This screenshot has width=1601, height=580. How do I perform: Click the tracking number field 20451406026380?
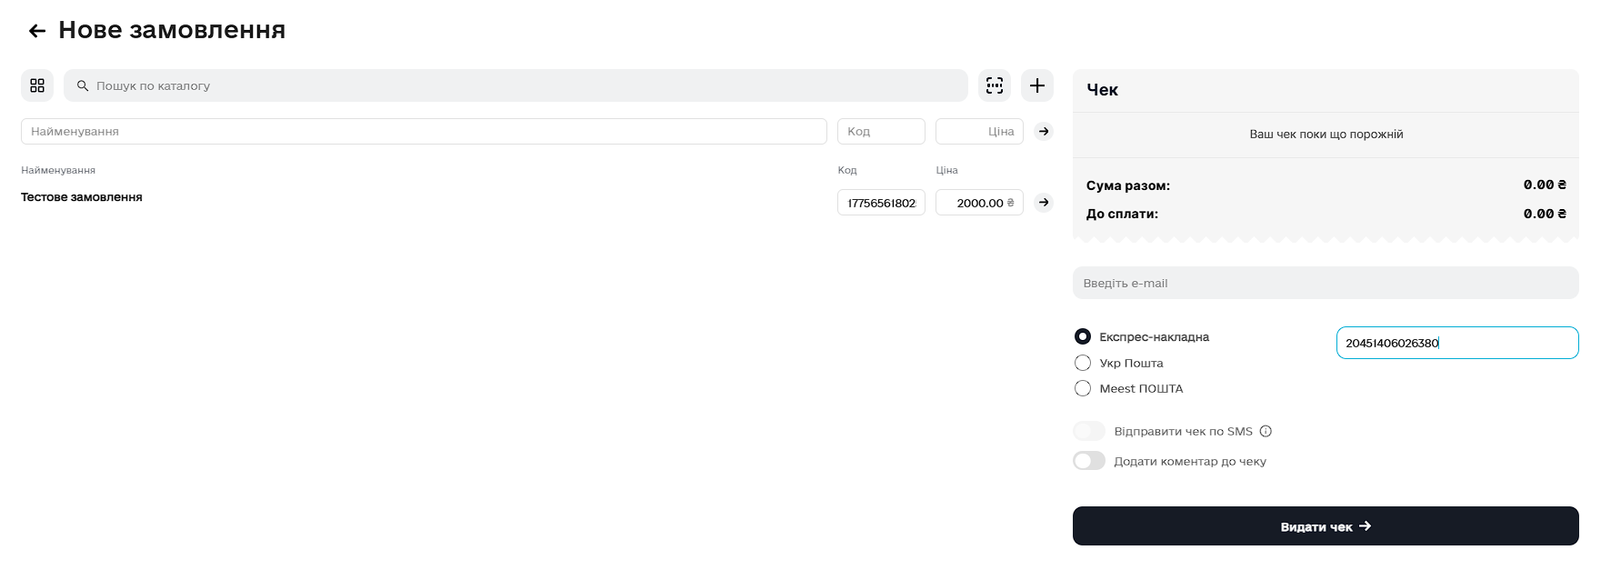(1456, 343)
